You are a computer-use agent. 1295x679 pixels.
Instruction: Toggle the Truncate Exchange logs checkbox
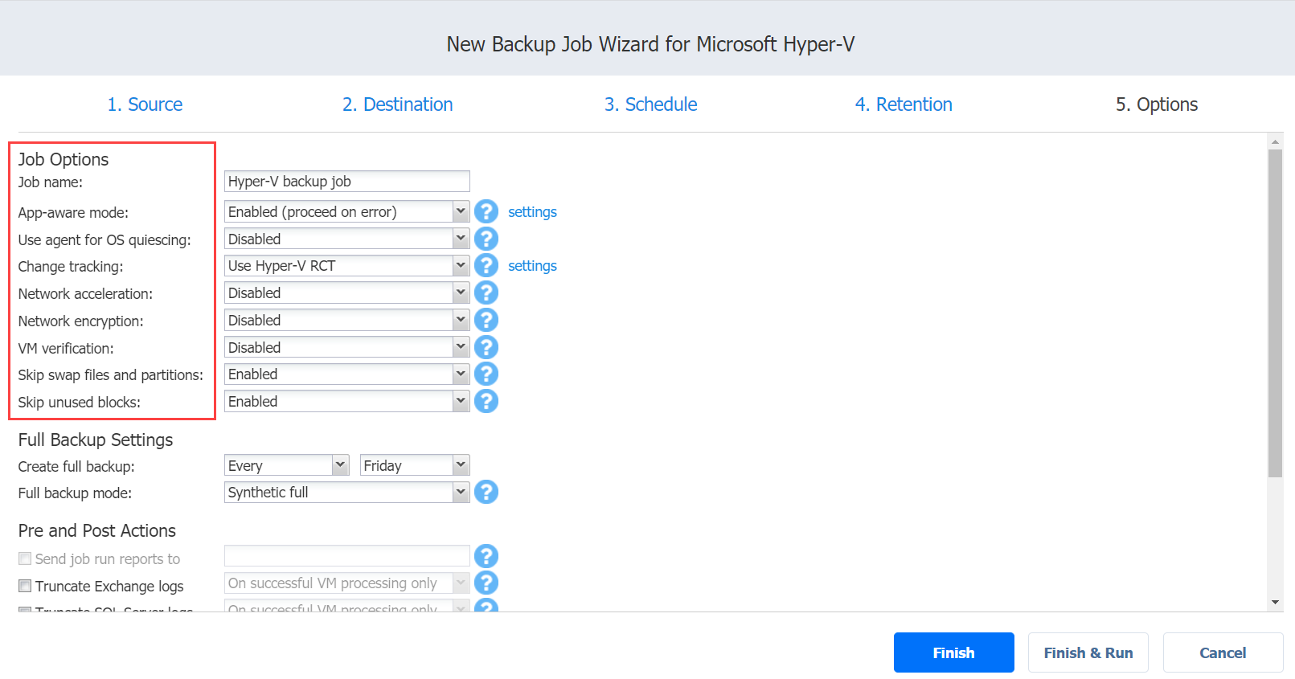click(25, 586)
